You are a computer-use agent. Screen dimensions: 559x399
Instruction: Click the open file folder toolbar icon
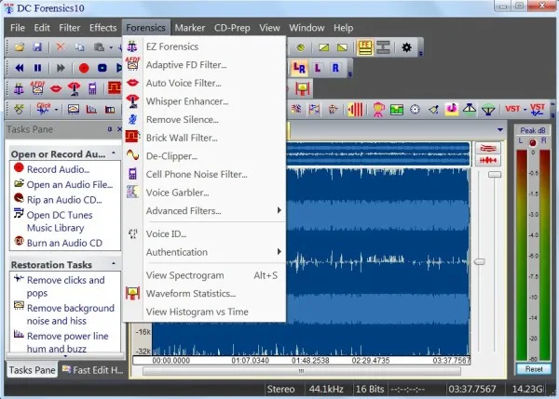pyautogui.click(x=20, y=47)
